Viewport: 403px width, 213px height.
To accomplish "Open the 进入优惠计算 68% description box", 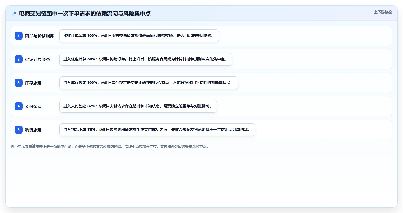I will tap(146, 59).
